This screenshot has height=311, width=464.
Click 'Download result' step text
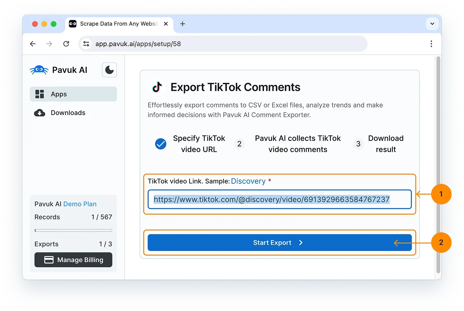pos(386,144)
